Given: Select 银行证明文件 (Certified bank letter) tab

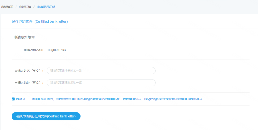Looking at the screenshot, I should click(x=40, y=21).
